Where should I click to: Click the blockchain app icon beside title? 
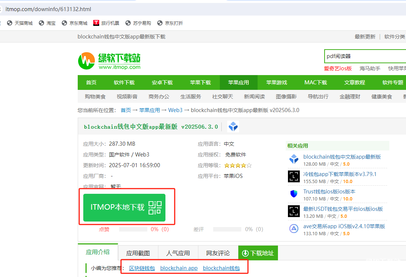(x=233, y=126)
